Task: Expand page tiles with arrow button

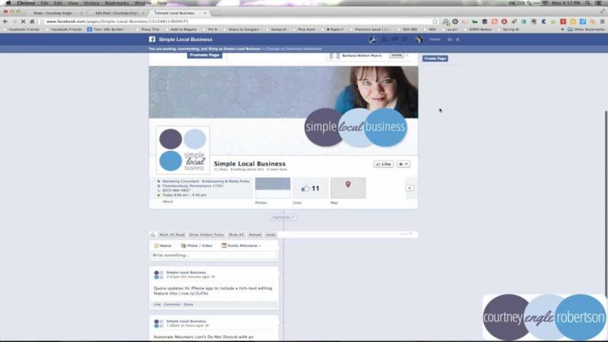Action: pos(410,188)
